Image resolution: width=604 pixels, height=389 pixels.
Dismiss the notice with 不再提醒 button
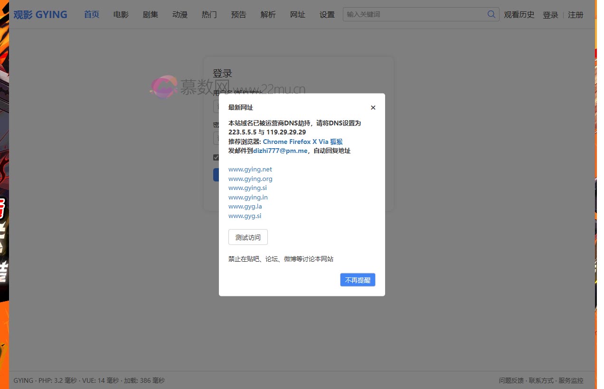click(358, 280)
